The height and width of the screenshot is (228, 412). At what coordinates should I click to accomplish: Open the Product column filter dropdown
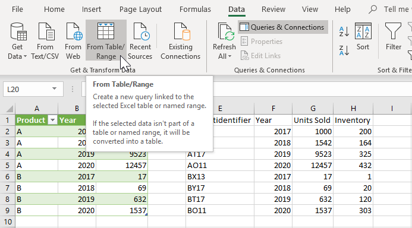(52, 120)
